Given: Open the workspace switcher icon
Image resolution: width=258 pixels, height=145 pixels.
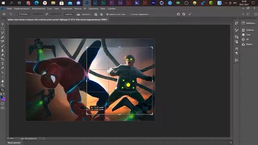Looking at the screenshot, I should click(248, 14).
